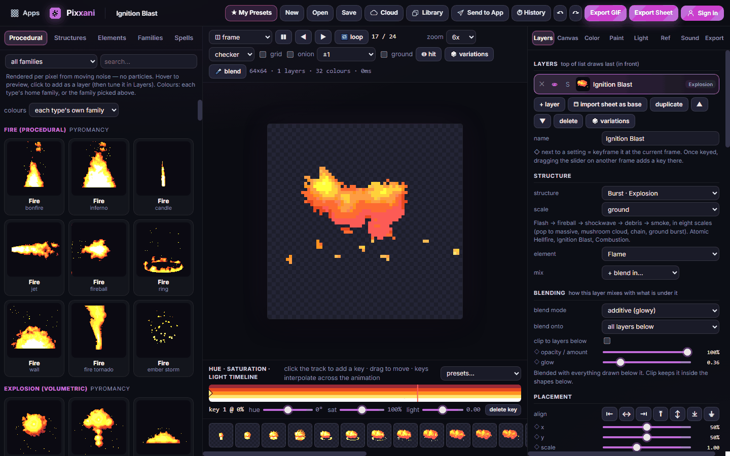Align the layer to the left edge
This screenshot has width=730, height=456.
pyautogui.click(x=610, y=414)
